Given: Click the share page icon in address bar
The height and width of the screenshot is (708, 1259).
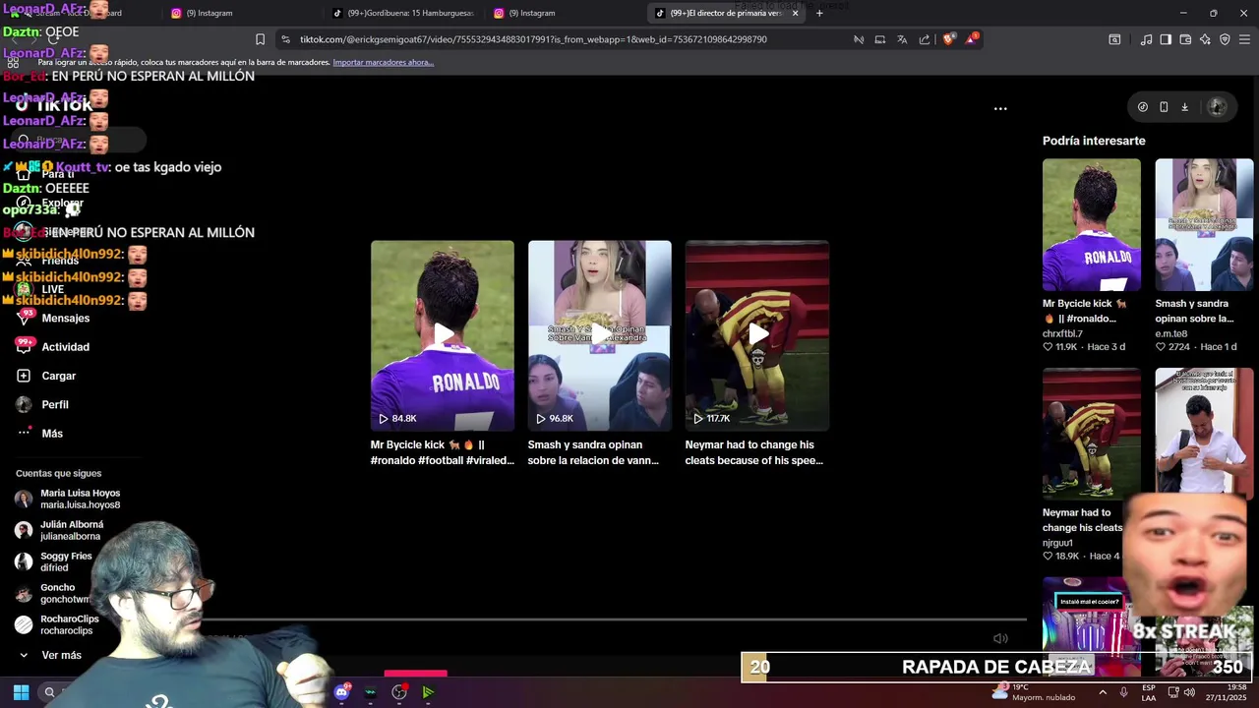Looking at the screenshot, I should coord(925,39).
